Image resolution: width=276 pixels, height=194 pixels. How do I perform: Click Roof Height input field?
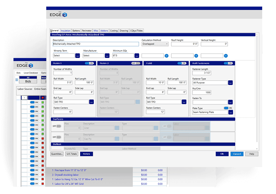tap(185, 44)
